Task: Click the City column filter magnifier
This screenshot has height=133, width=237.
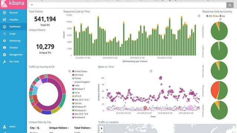Action: tap(38, 128)
